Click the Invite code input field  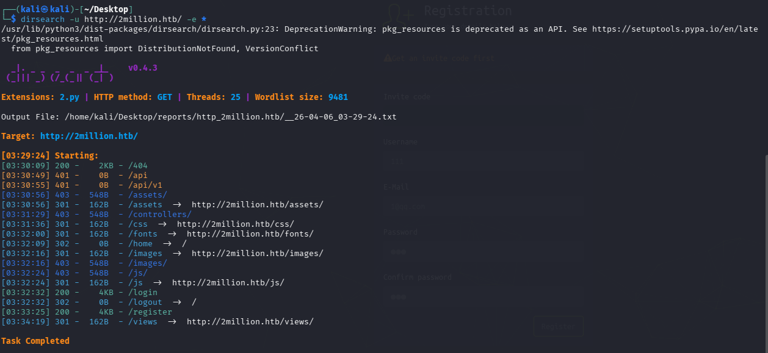482,116
